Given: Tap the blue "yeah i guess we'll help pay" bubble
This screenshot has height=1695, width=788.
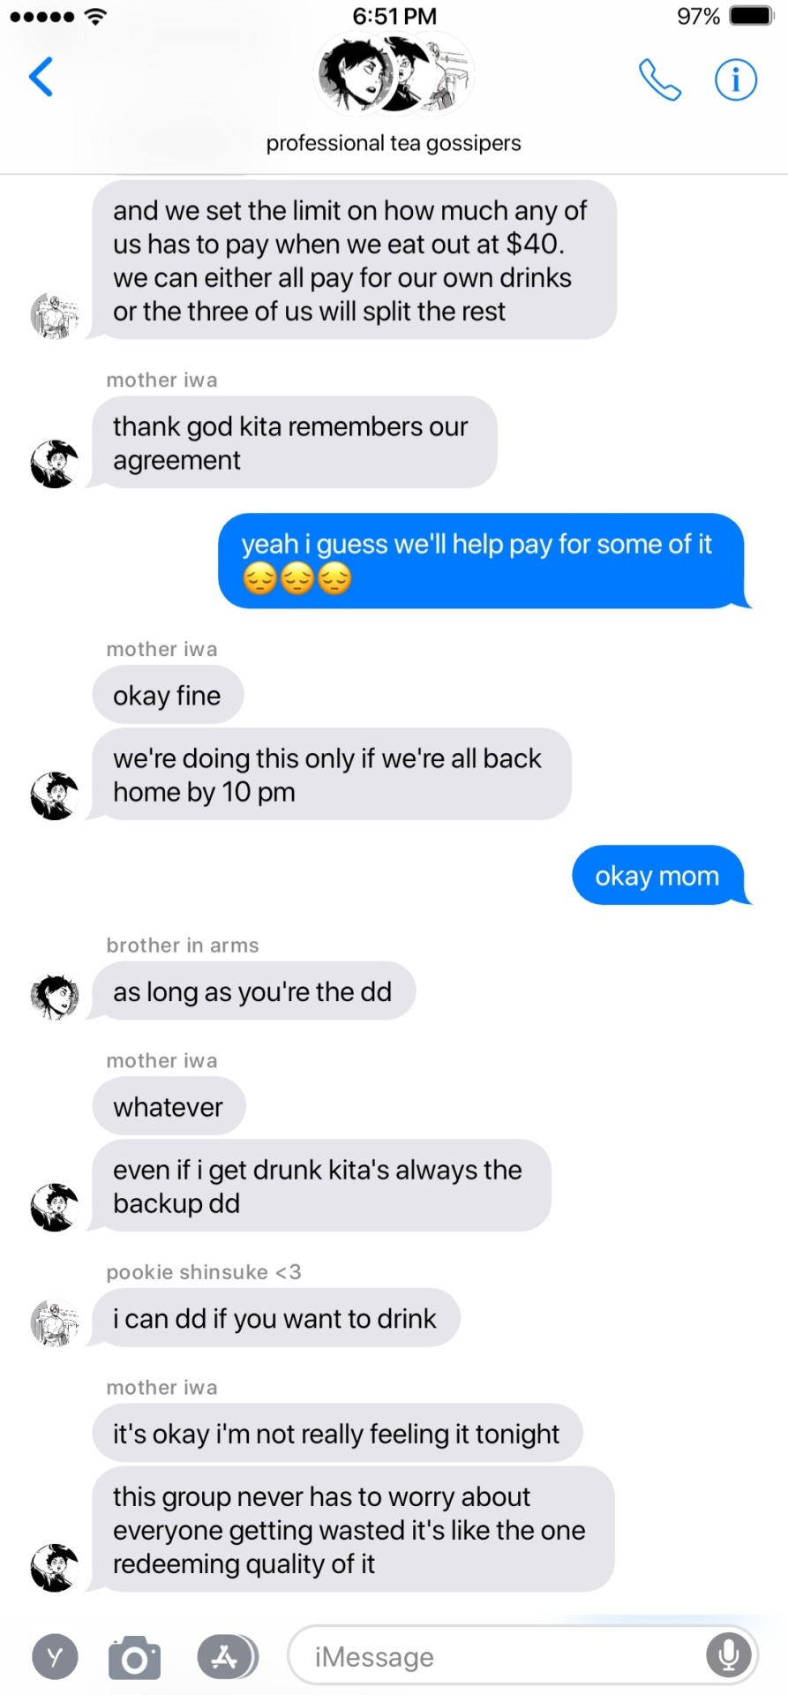Looking at the screenshot, I should point(484,561).
